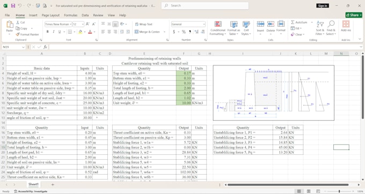This screenshot has height=194, width=365.
Task: Expand the Merge & Center dropdown arrow
Action: 165,32
